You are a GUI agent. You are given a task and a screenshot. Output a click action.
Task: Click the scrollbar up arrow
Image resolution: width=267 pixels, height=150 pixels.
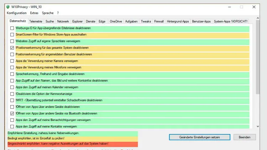pos(258,18)
